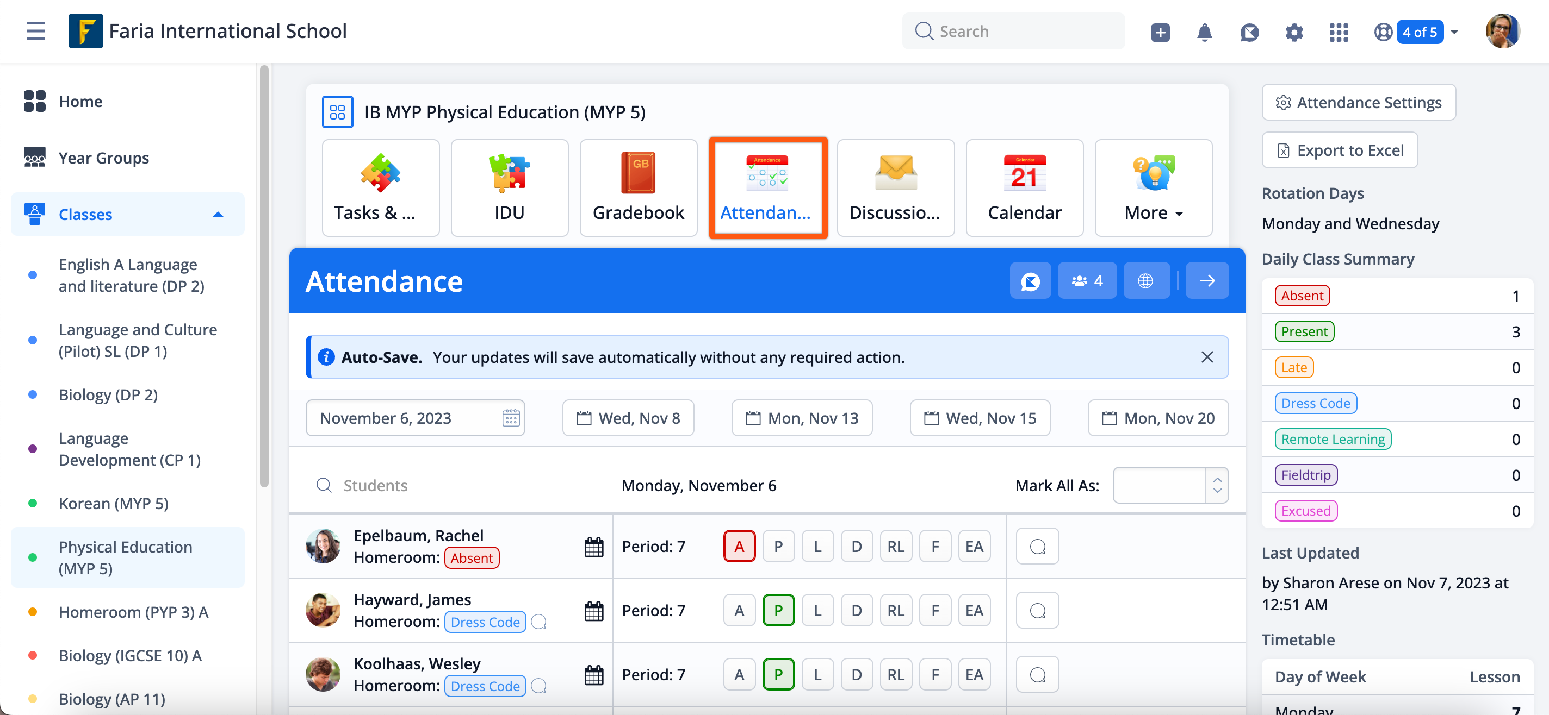The width and height of the screenshot is (1549, 715).
Task: Mark James Hayward as Remote Learning (RL)
Action: [x=895, y=611]
